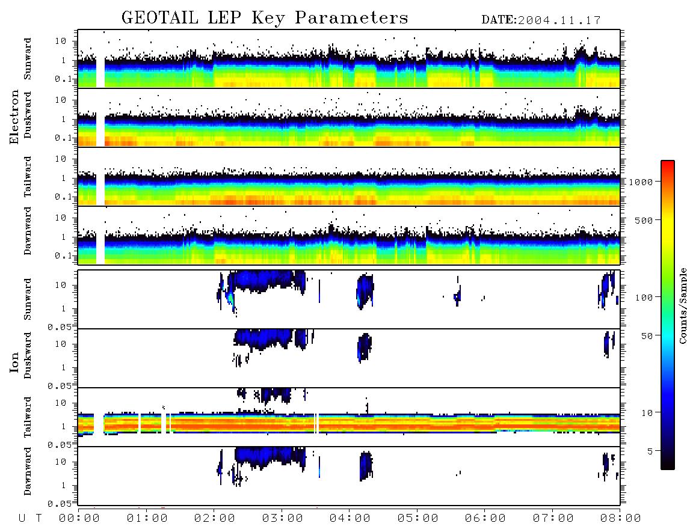Click the Electron Duskward spectrogram panel
The image size is (687, 529).
[x=349, y=117]
